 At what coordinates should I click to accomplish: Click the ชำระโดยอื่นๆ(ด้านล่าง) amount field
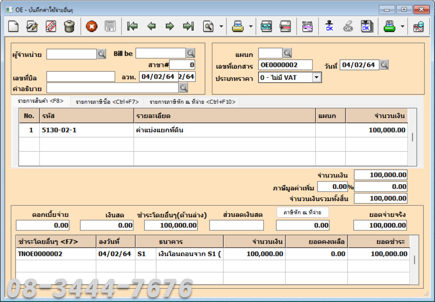tap(171, 225)
